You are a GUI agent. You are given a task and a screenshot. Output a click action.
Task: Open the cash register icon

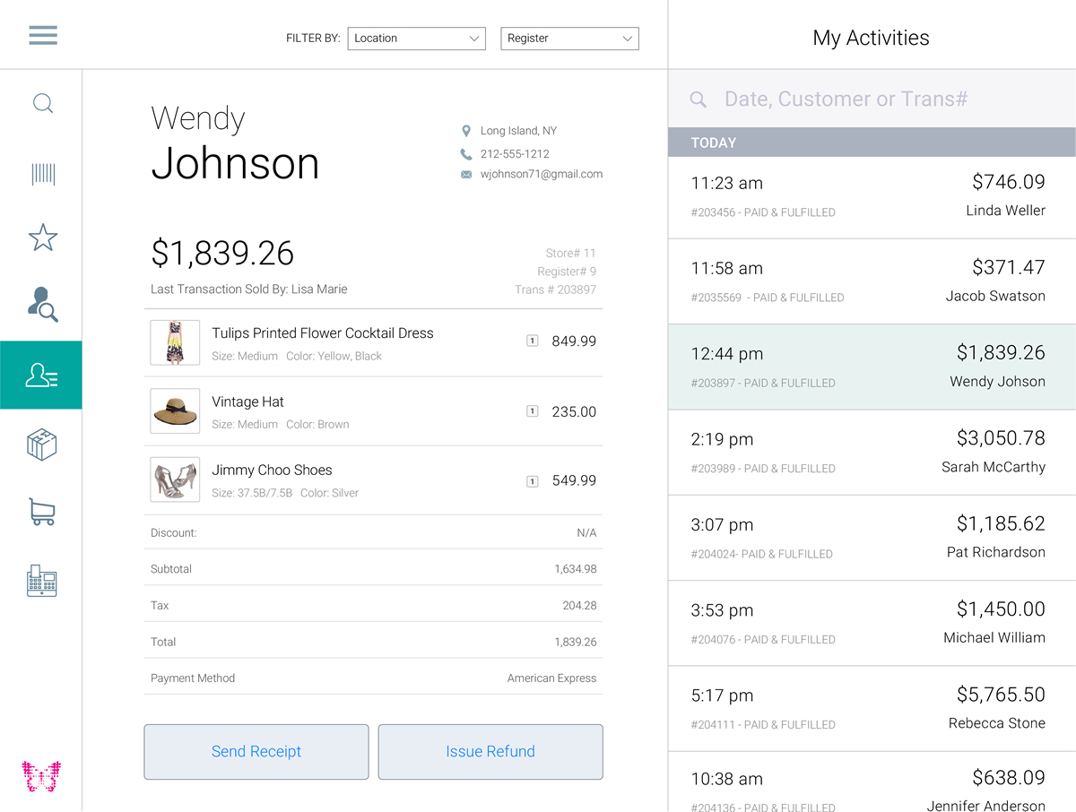[42, 581]
